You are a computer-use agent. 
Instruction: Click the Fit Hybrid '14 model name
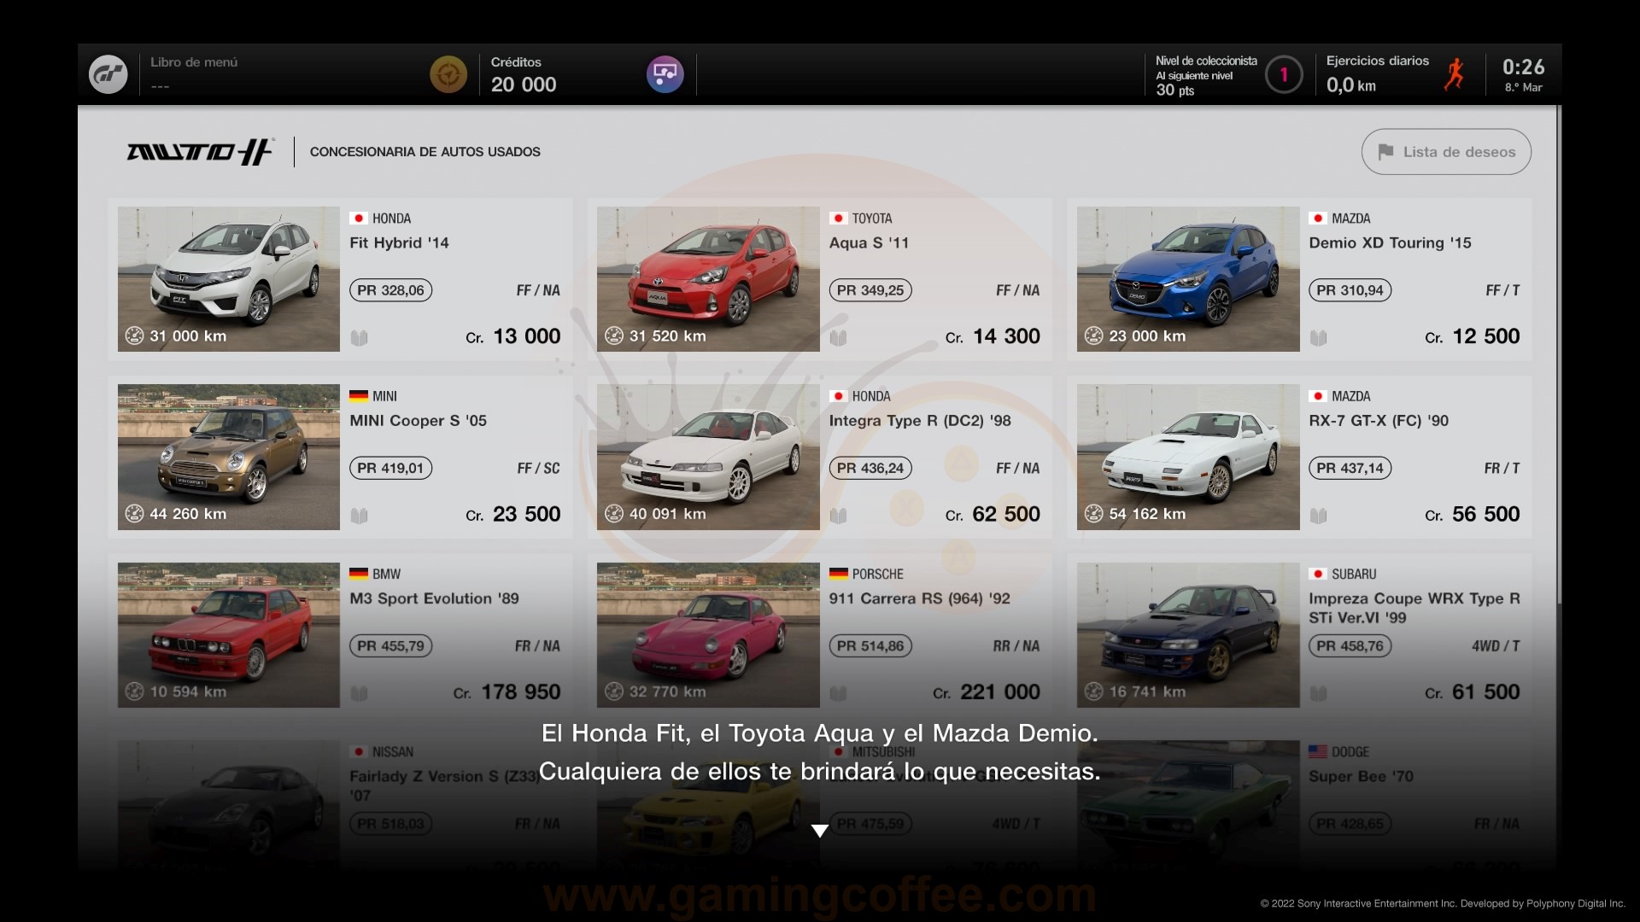click(399, 243)
